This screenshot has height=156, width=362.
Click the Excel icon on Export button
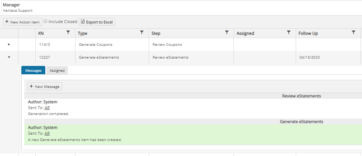pyautogui.click(x=83, y=22)
